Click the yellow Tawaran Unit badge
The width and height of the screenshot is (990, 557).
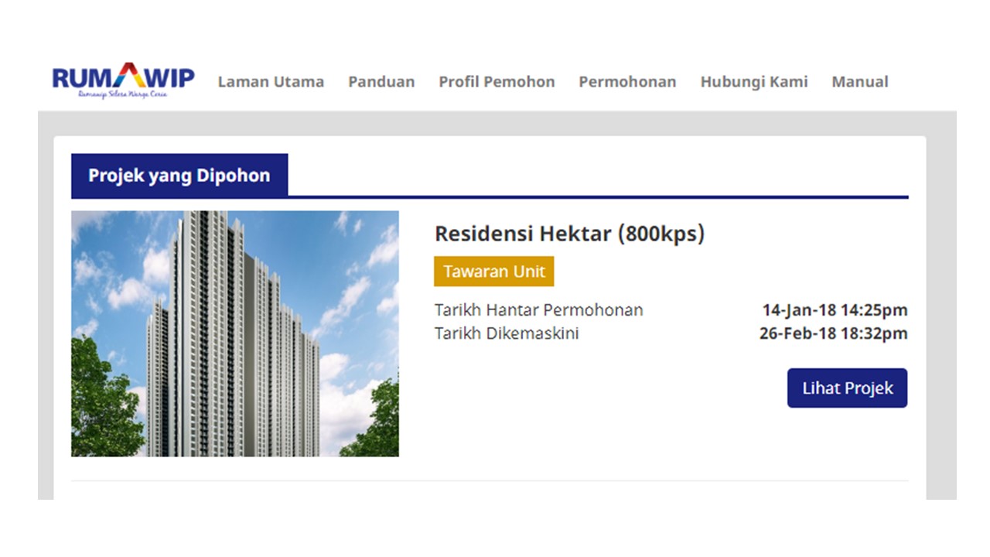pos(494,272)
